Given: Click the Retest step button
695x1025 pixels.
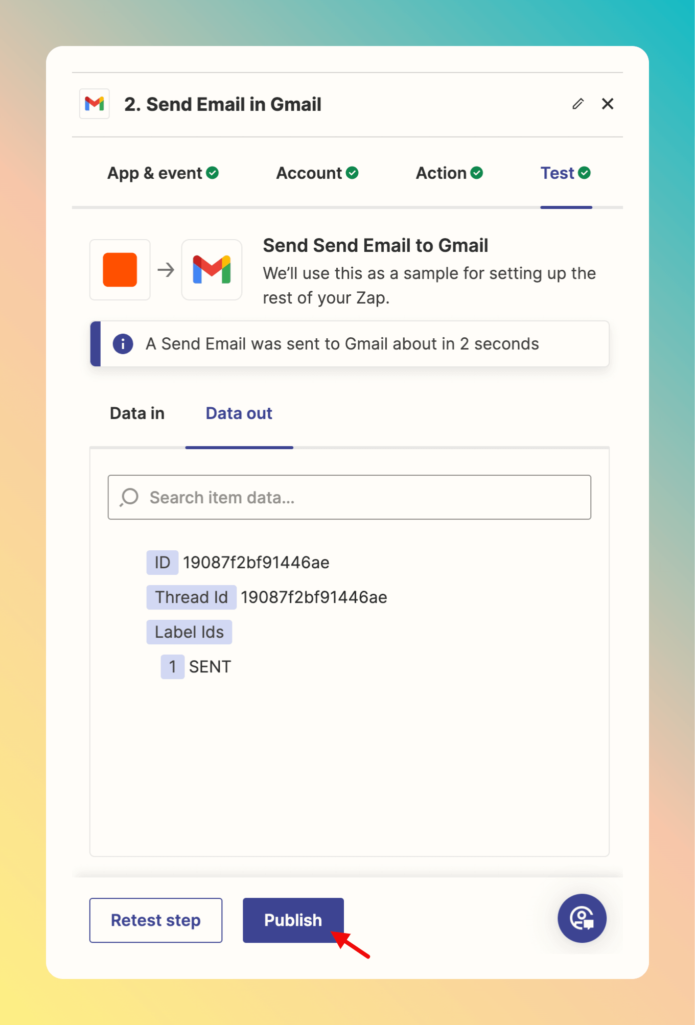Looking at the screenshot, I should 156,920.
